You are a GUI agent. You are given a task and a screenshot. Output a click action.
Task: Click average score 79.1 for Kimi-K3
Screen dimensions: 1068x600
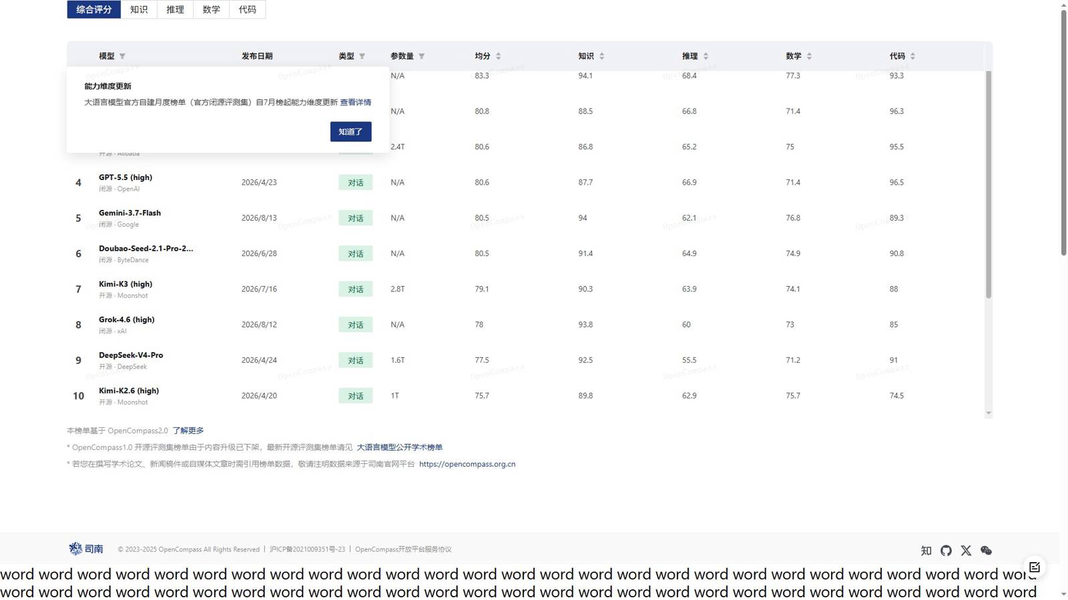(482, 289)
